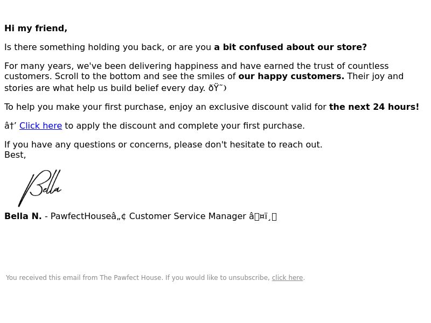Click the garbled arrow symbol before 'Click here'

coord(10,126)
